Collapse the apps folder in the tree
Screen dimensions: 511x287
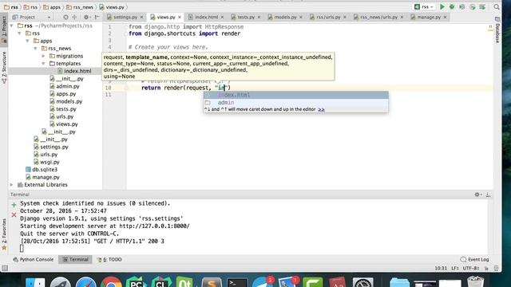coord(28,41)
